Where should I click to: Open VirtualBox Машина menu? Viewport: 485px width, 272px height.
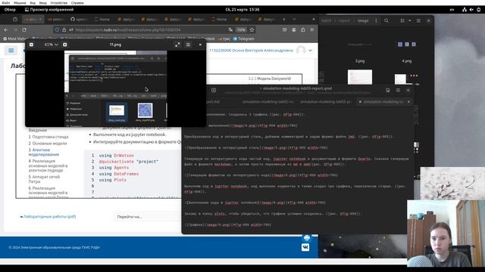pos(20,3)
